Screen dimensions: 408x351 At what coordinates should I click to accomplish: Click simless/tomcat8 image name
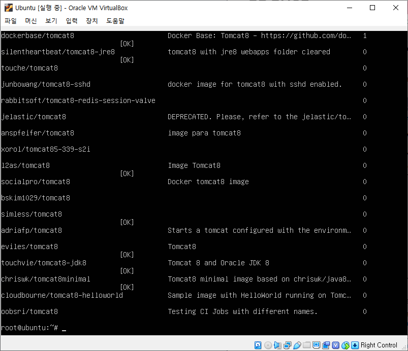[x=32, y=214]
